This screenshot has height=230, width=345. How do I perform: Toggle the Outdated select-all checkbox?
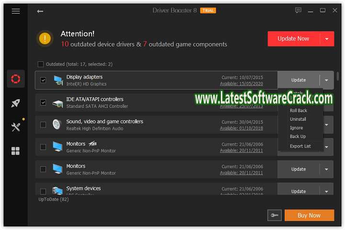[x=41, y=64]
